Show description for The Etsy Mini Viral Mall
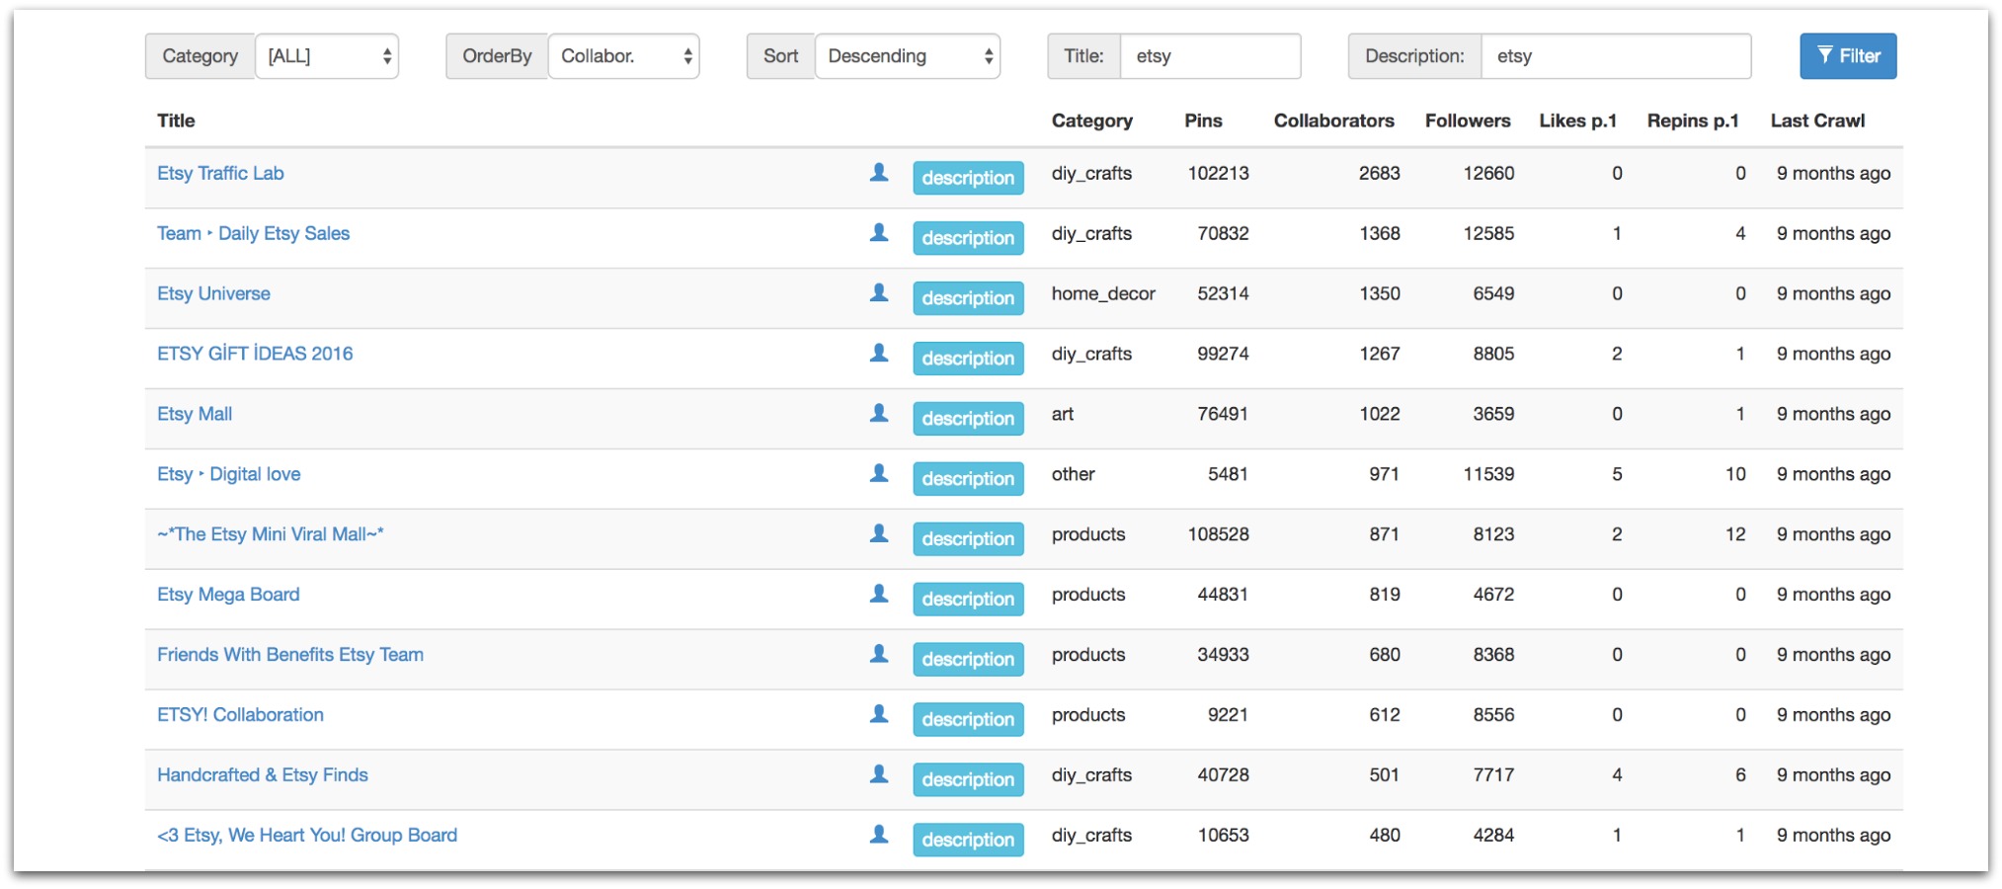Viewport: 2002px width, 889px height. point(968,539)
